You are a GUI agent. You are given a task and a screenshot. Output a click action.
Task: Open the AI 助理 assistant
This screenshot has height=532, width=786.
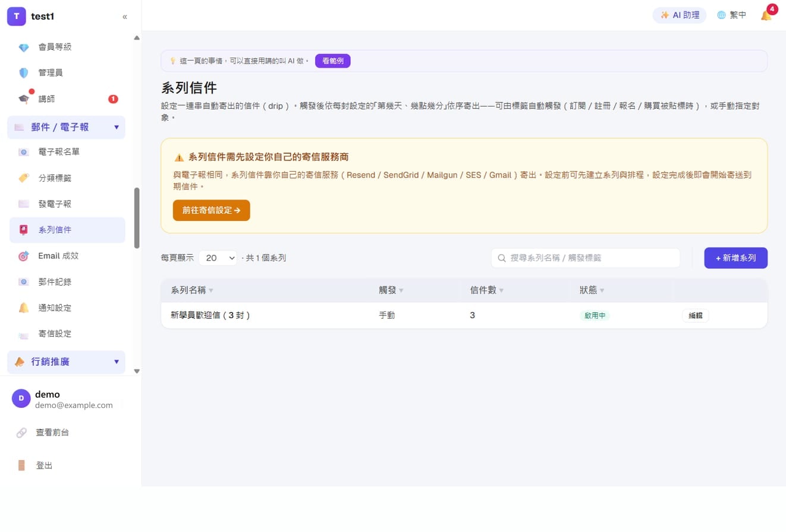680,15
